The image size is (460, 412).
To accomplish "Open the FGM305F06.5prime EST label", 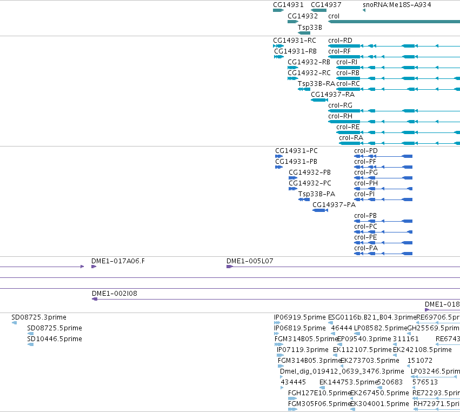I will (319, 404).
